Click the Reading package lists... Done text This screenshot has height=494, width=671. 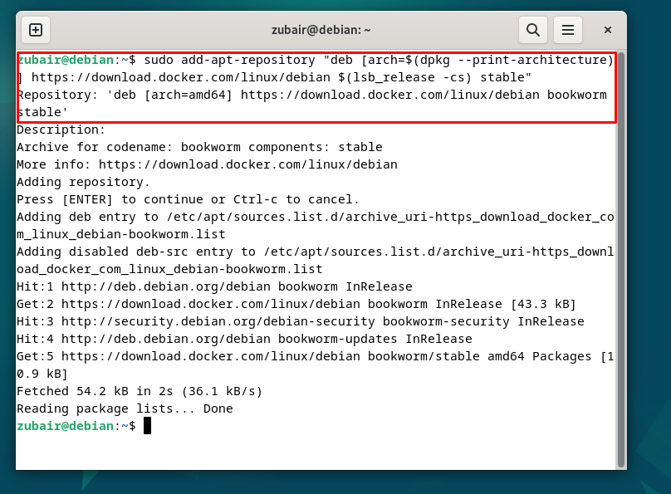(x=125, y=408)
